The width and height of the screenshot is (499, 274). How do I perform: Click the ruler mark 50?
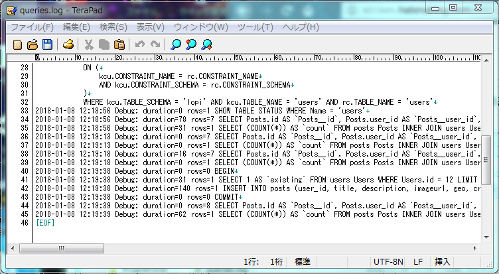coord(238,58)
